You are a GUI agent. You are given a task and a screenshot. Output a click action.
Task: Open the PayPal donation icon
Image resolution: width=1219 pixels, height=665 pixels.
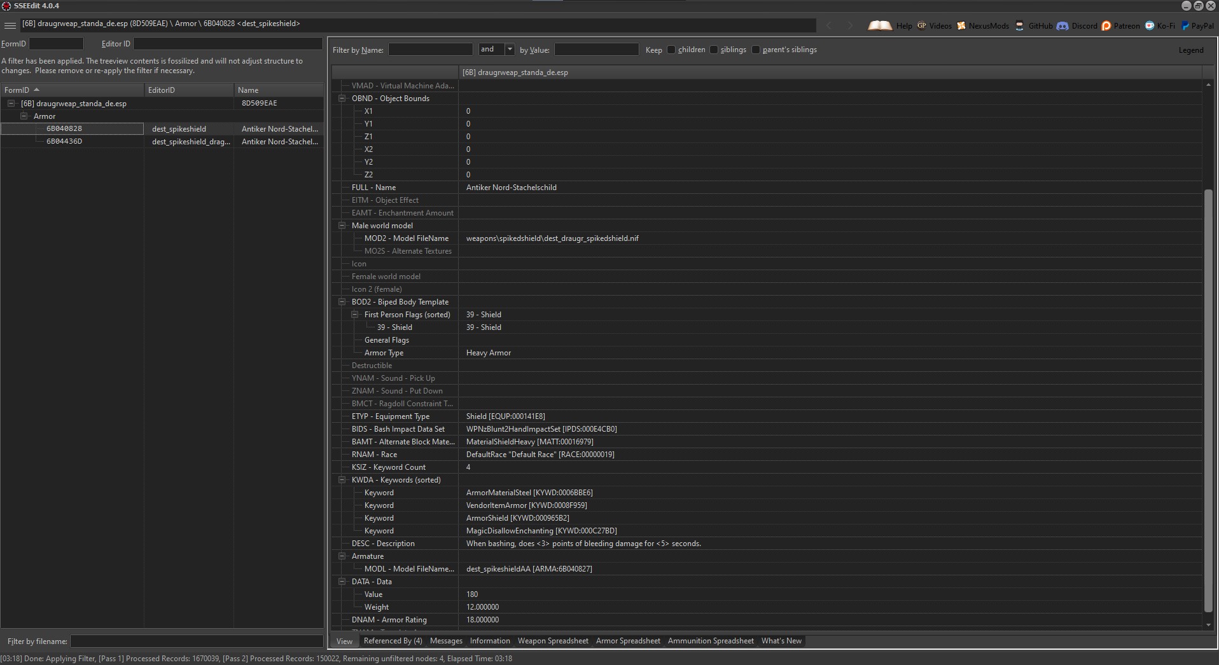(x=1185, y=25)
